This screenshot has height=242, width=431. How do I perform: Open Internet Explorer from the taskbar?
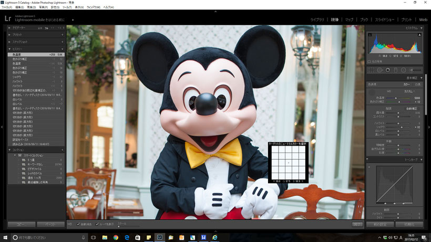[x=214, y=237]
